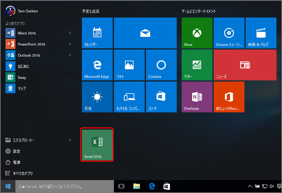Click the Windows Start button
This screenshot has height=193, width=282.
(x=8, y=186)
